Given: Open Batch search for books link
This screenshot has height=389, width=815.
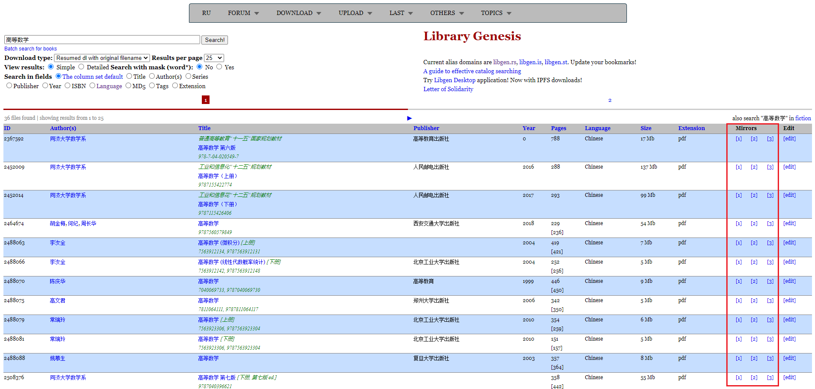Looking at the screenshot, I should [x=30, y=49].
